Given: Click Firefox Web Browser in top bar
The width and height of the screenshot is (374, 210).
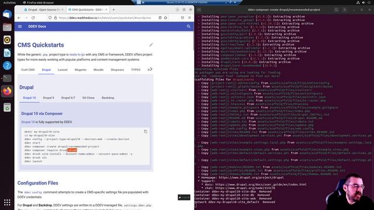Looking at the screenshot, I should pyautogui.click(x=38, y=2).
